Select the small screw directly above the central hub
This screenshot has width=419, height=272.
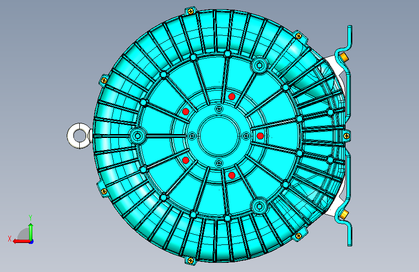[219, 109]
